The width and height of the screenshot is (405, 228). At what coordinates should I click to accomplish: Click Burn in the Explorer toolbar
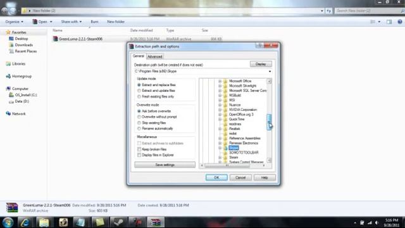point(94,22)
